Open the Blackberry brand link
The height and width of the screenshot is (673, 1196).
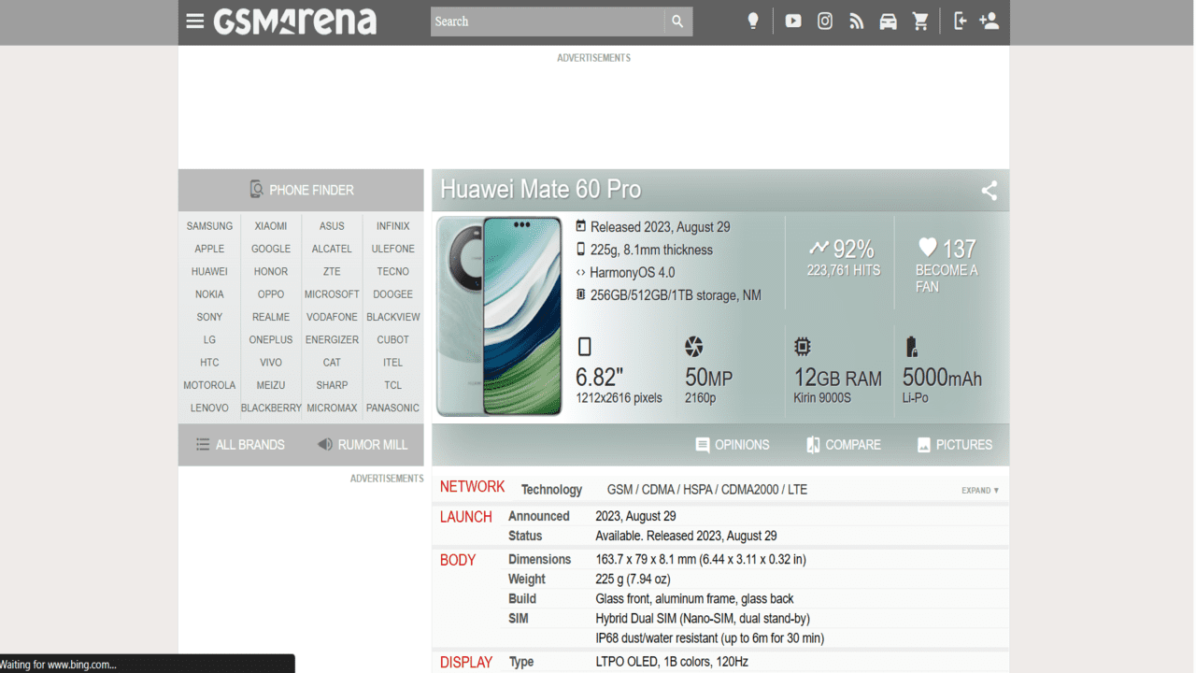[271, 408]
